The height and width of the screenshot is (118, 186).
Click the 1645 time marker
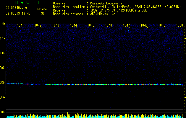point(91,25)
